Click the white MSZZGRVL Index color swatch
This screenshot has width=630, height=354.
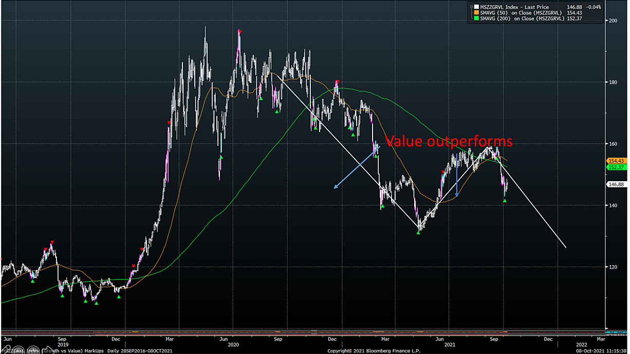(475, 7)
